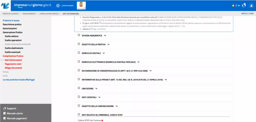This screenshot has width=256, height=122.
Task: Expand DATI CATASTALI section chevron
Action: tap(99, 97)
